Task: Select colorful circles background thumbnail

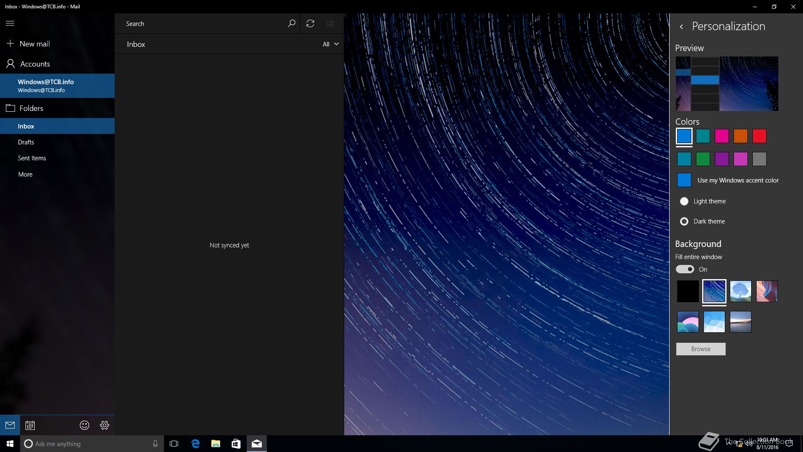Action: pyautogui.click(x=688, y=322)
